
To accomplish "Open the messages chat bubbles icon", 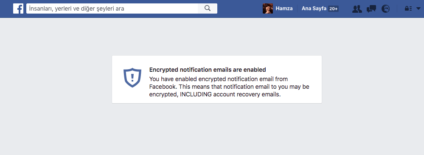I will [371, 9].
